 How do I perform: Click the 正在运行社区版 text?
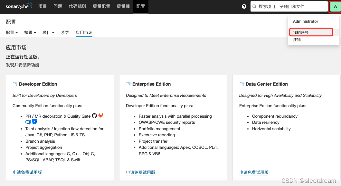click(23, 57)
